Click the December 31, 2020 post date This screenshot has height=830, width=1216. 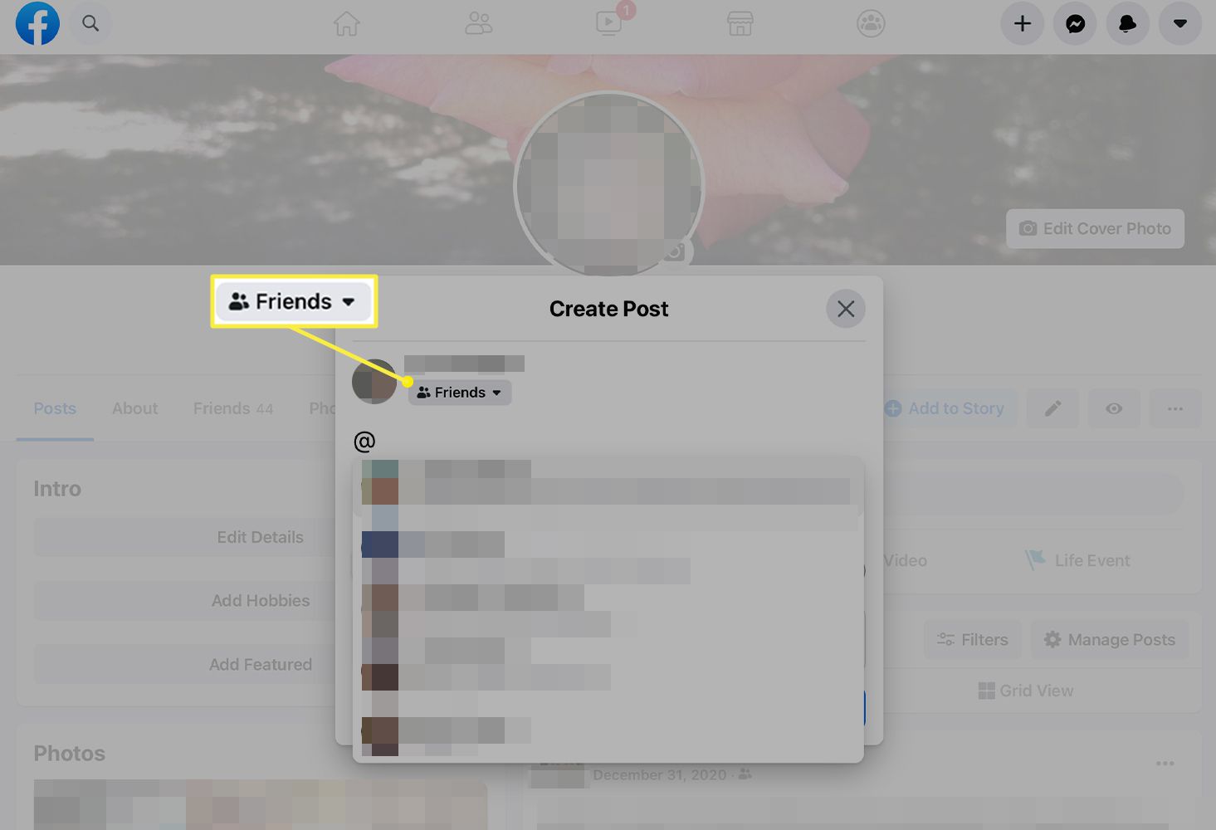coord(660,774)
